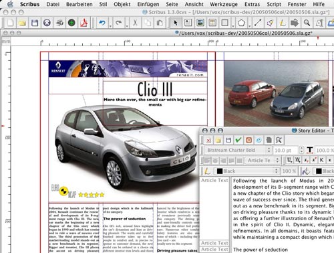
Task: Align text center in Story Editor
Action: pos(215,161)
